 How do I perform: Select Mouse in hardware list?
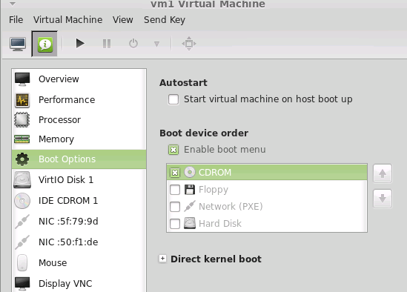click(79, 262)
